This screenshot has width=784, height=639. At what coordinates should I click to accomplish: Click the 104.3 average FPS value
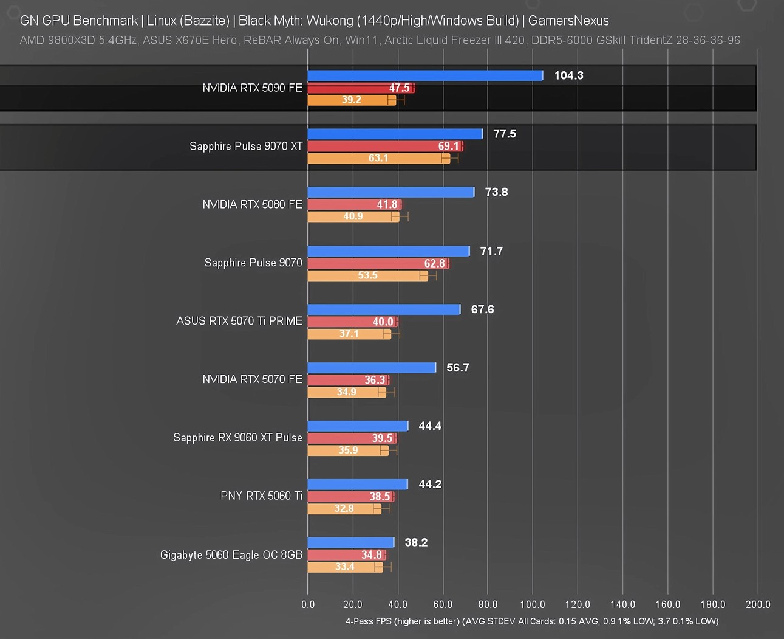568,75
